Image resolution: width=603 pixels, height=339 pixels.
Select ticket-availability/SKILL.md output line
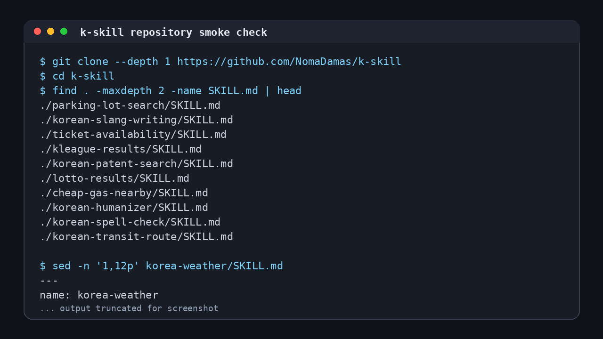[x=133, y=135]
